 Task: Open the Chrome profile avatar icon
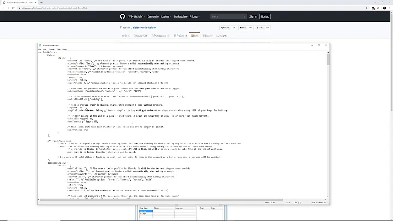384,8
